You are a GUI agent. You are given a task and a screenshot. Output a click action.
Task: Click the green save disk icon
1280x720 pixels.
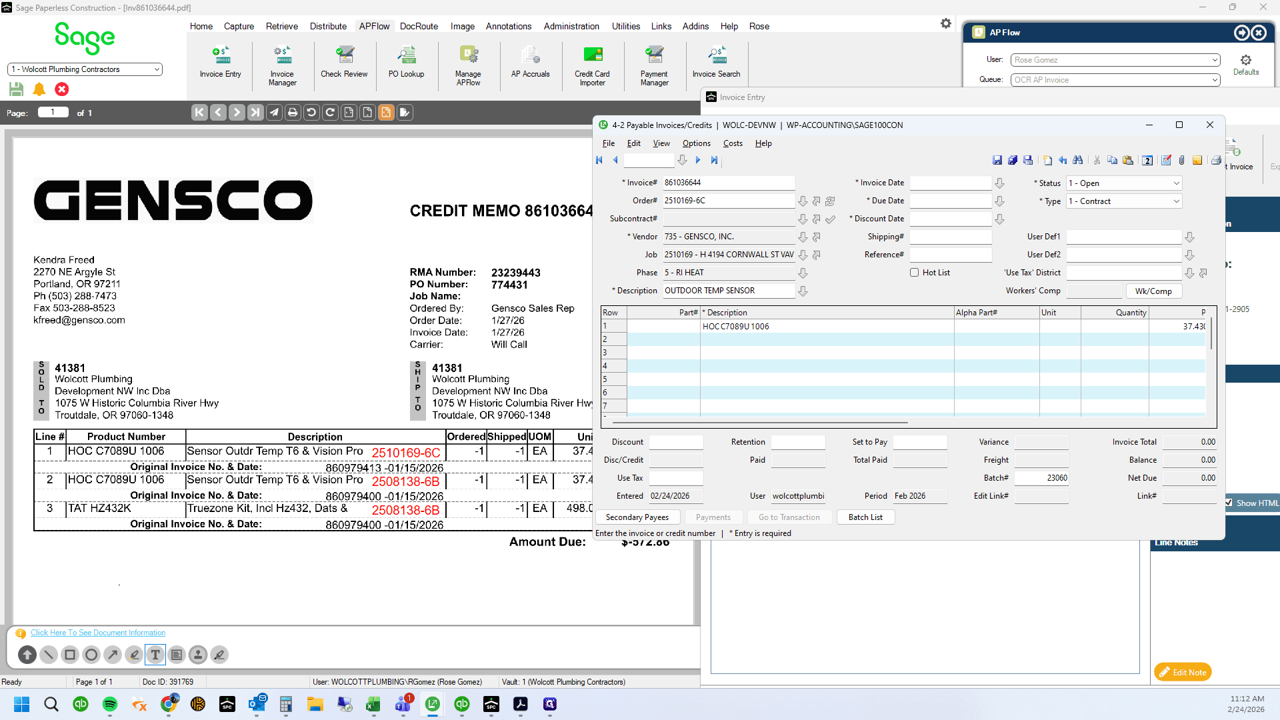click(x=17, y=89)
